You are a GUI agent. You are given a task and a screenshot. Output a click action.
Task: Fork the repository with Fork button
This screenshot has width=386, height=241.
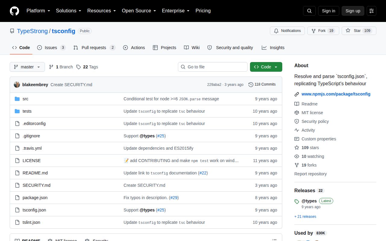pos(323,31)
